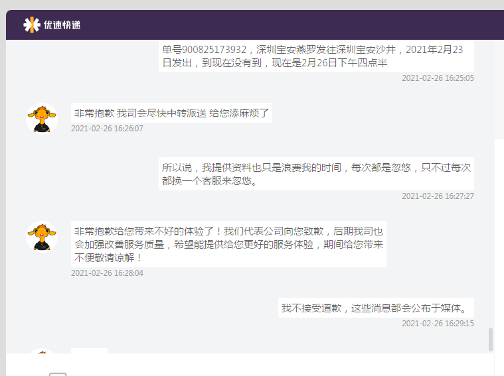
Task: Select the message with tracking number 900825173932
Action: (316, 56)
